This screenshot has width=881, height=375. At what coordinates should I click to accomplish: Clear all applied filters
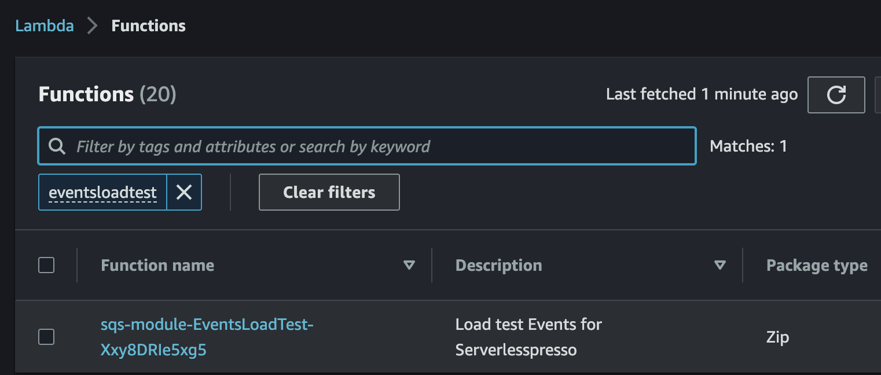[329, 192]
